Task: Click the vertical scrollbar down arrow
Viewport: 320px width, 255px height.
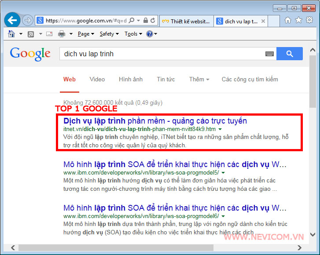Action: (x=313, y=235)
